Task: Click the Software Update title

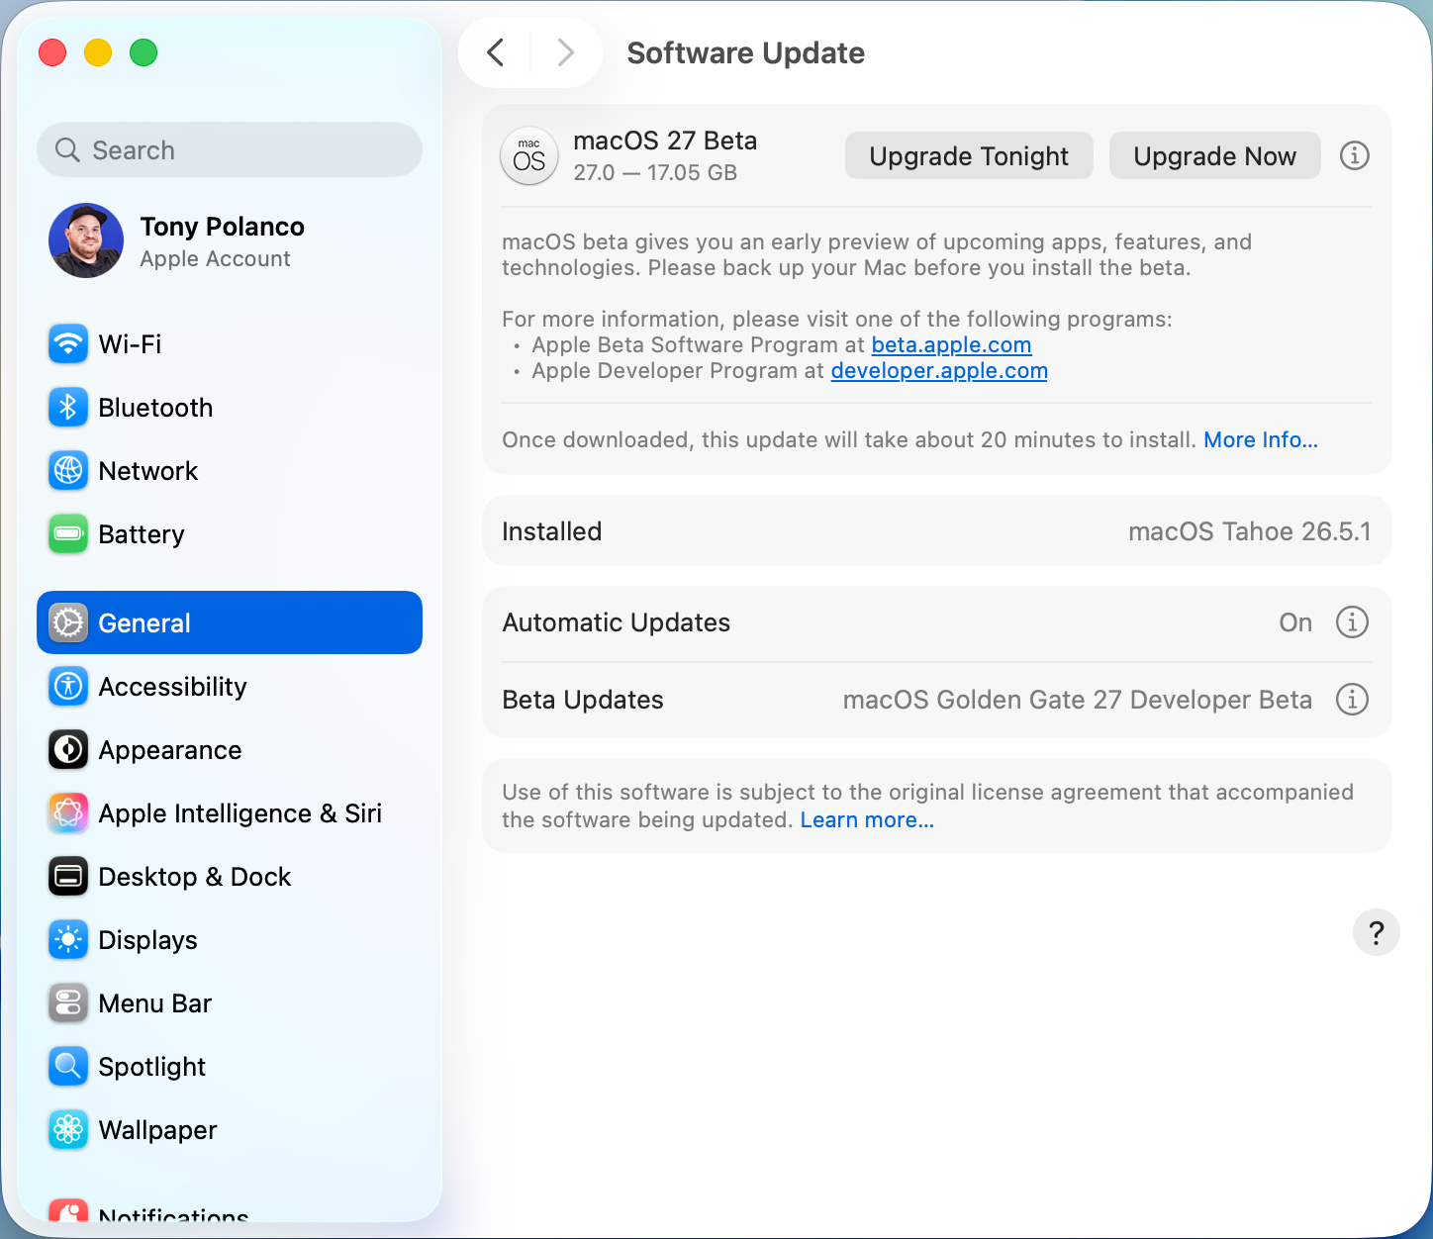Action: coord(745,52)
